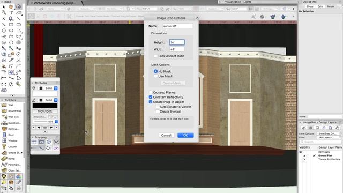Expand the Simple Stair tool flyout

(x=21, y=153)
